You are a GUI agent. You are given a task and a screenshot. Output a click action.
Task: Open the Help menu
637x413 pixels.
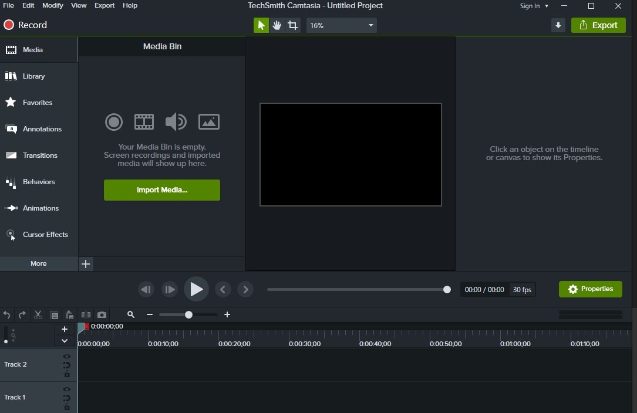click(130, 5)
